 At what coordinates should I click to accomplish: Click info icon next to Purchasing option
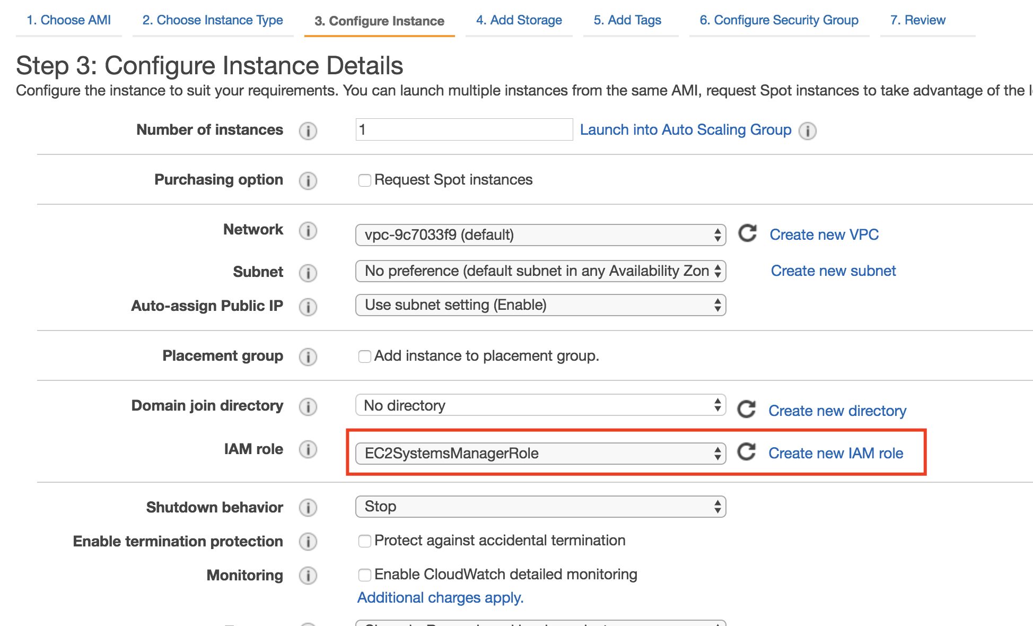[x=308, y=180]
